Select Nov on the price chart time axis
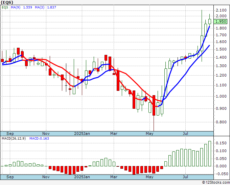The width and height of the screenshot is (230, 185). point(46,133)
